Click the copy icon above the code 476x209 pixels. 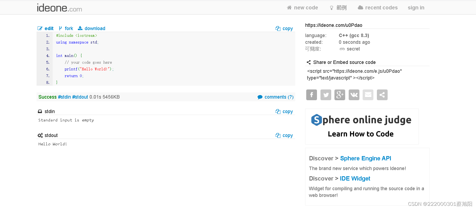tap(278, 28)
